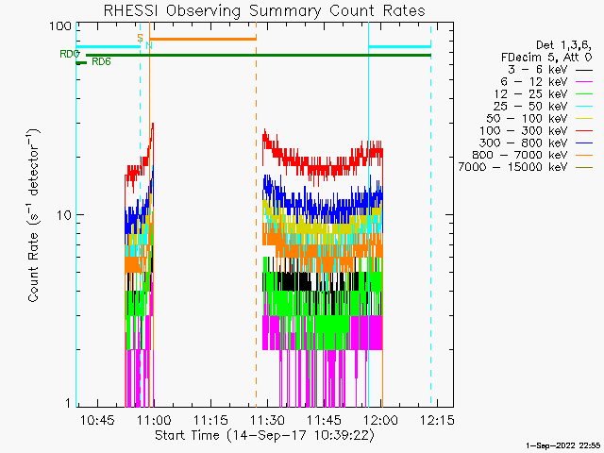The width and height of the screenshot is (604, 453).
Task: Click the cyan N flag marker
Action: [x=149, y=45]
